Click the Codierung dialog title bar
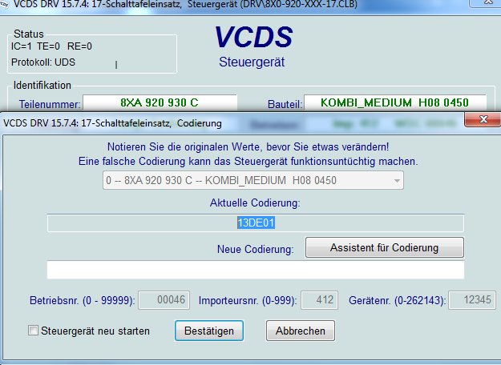 point(232,122)
